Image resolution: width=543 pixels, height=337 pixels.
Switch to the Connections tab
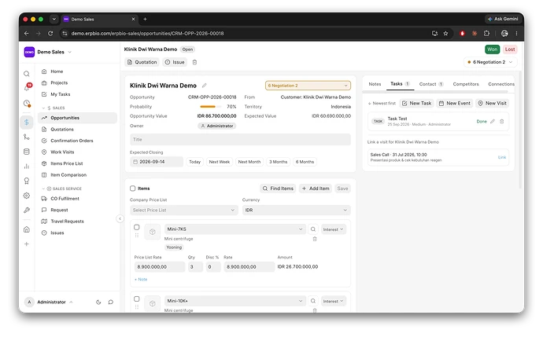pyautogui.click(x=501, y=84)
